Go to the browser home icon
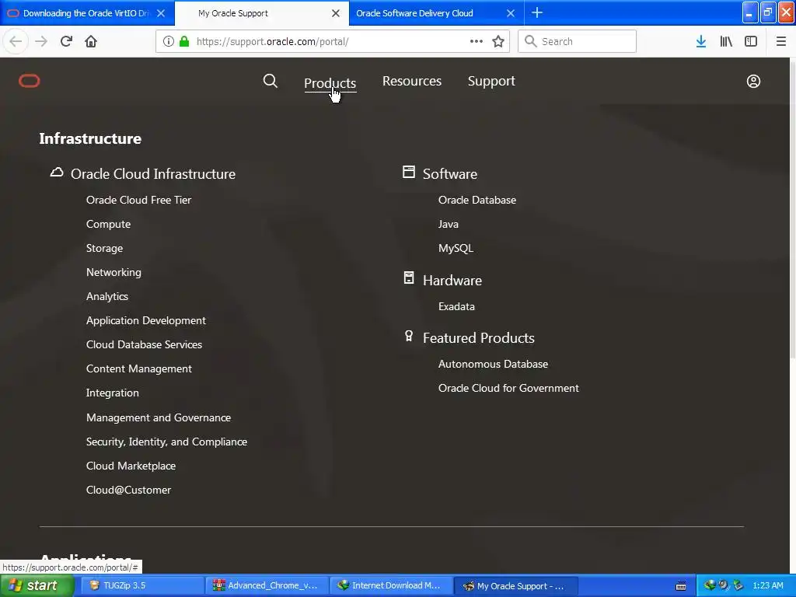 [x=91, y=42]
